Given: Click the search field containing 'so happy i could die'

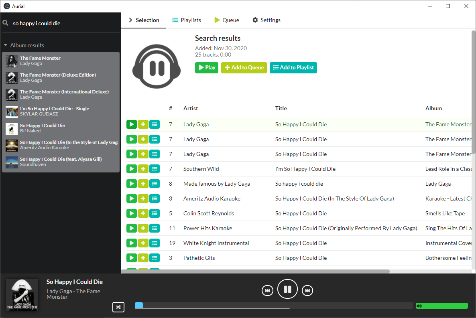Looking at the screenshot, I should [65, 23].
